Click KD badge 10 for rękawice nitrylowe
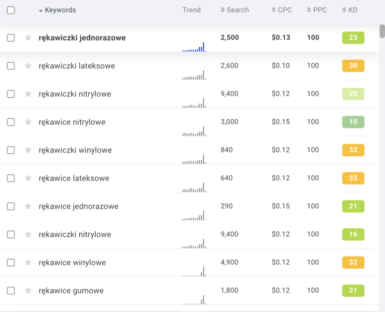 point(353,122)
